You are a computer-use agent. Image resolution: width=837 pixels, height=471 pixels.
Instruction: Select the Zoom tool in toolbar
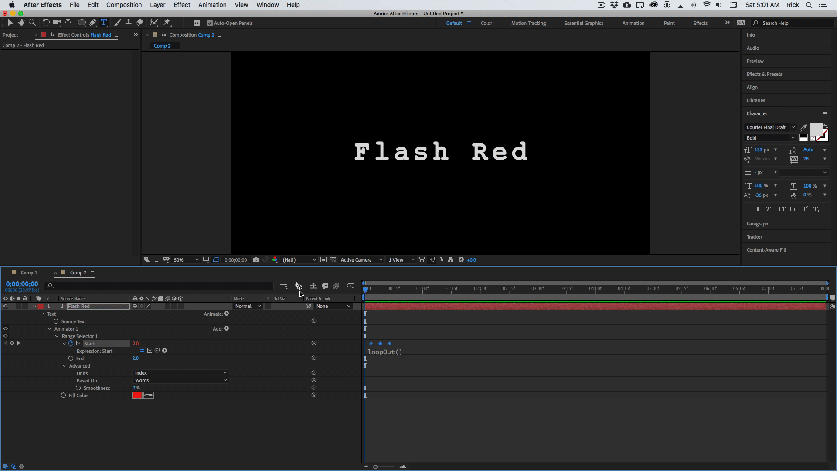[32, 23]
